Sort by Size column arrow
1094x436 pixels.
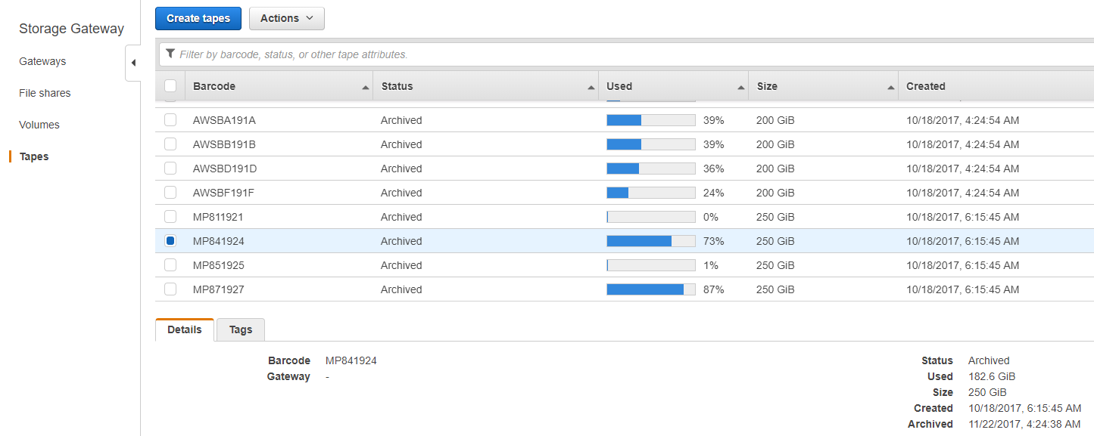[891, 88]
